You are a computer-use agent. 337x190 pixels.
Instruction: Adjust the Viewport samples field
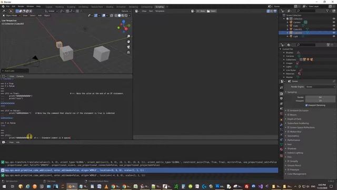(x=320, y=101)
